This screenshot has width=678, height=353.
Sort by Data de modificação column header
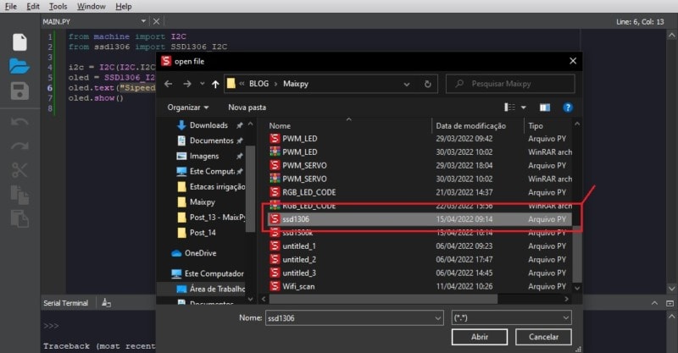(x=470, y=126)
